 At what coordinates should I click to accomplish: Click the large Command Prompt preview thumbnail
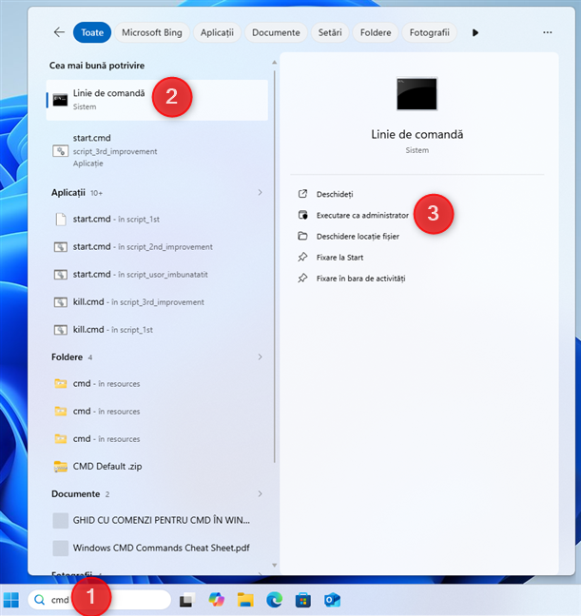point(416,94)
